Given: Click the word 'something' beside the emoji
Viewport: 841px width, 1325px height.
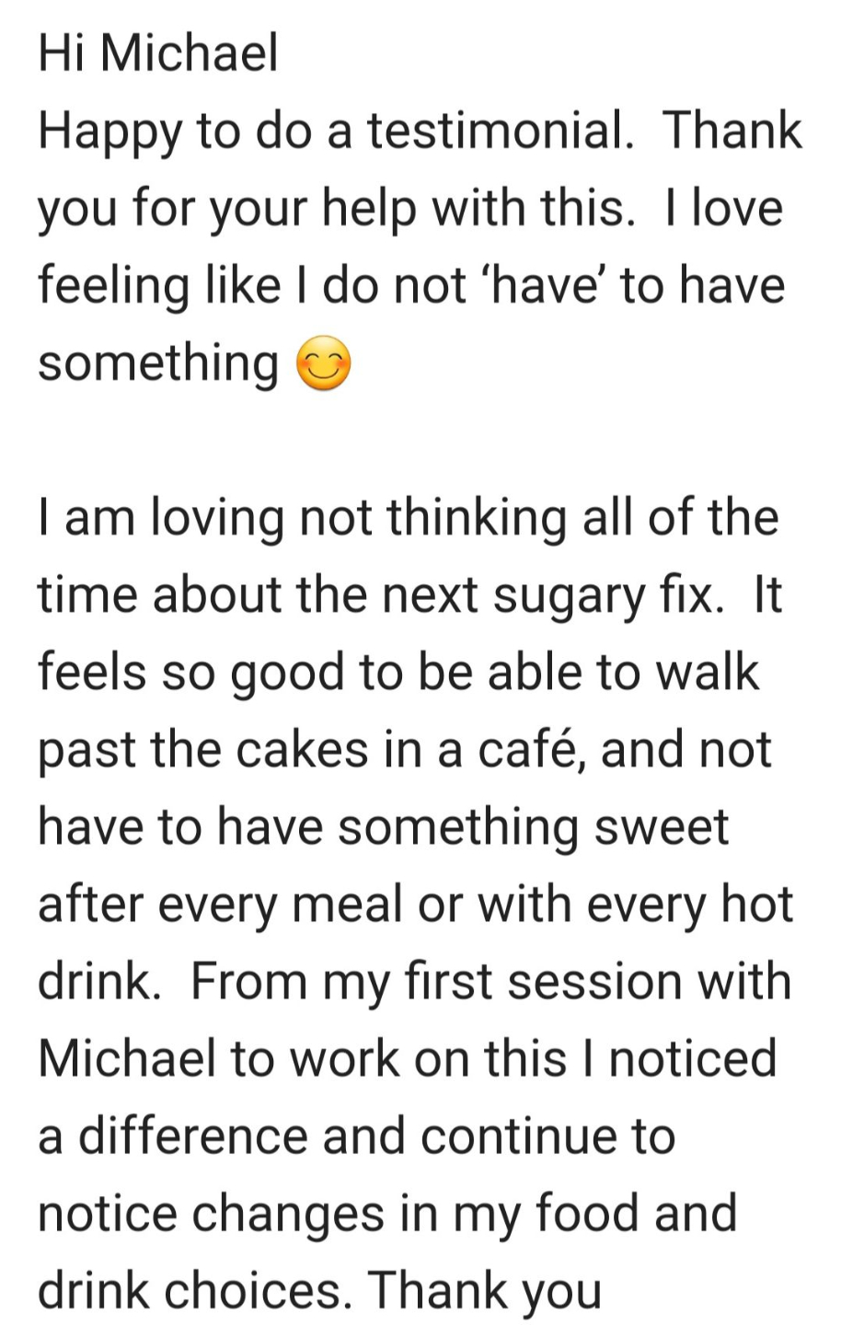Looking at the screenshot, I should 158,363.
